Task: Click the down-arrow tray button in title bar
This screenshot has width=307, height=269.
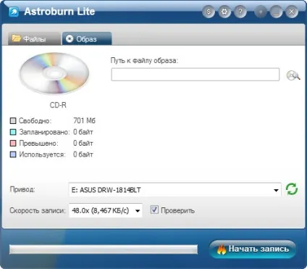Action: click(x=261, y=12)
